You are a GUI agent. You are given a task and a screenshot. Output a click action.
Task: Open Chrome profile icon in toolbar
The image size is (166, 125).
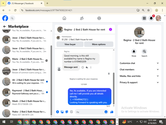[156, 10]
